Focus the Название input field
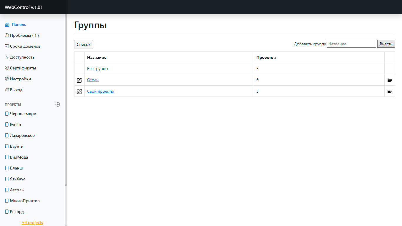 tap(351, 44)
